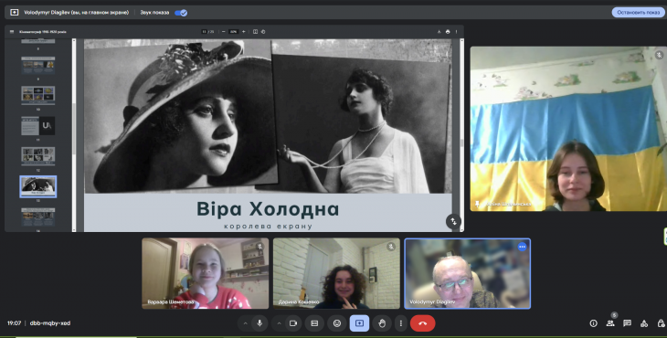667x338 pixels.
Task: Expand microphone audio settings chevron
Action: tap(246, 323)
